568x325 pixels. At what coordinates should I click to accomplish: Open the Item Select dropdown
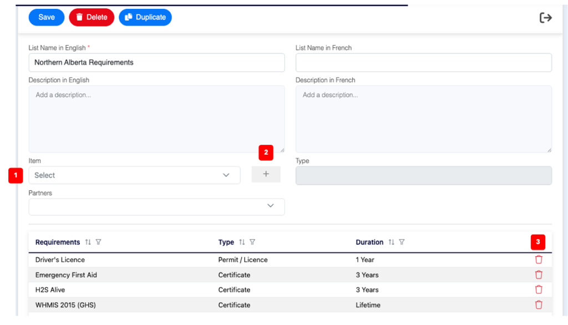134,175
